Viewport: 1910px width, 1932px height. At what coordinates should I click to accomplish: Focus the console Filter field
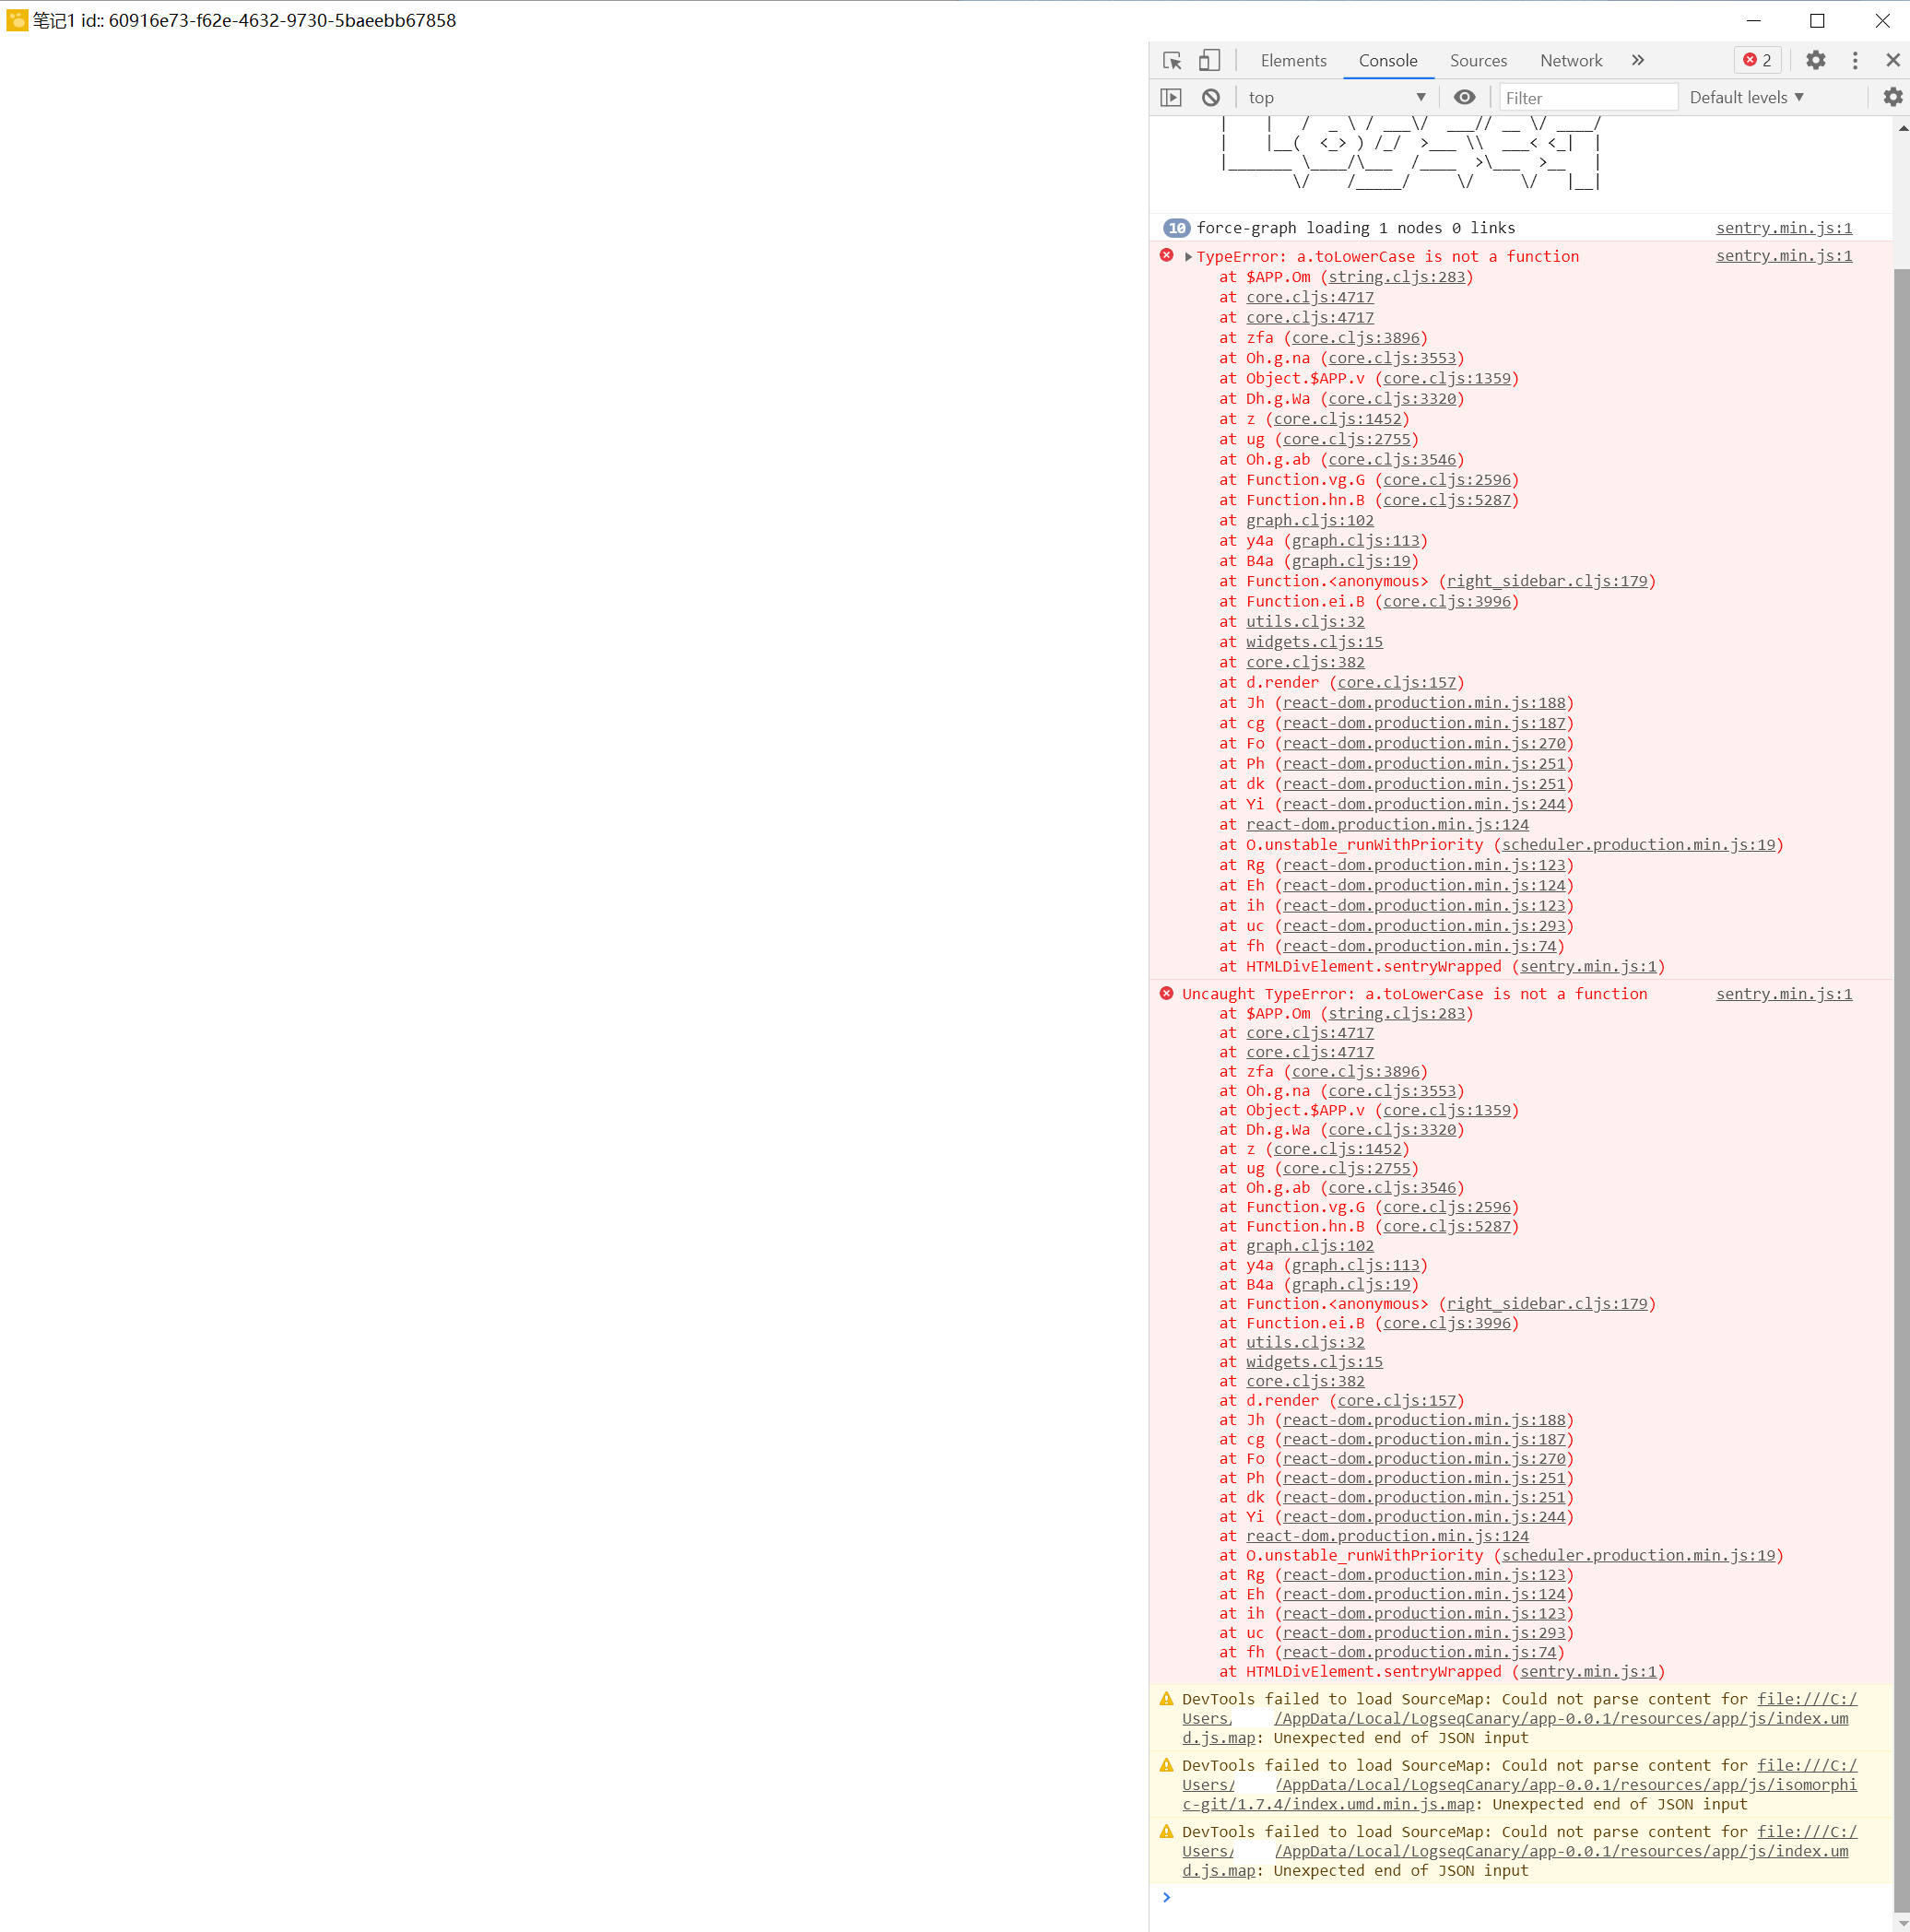click(1587, 98)
